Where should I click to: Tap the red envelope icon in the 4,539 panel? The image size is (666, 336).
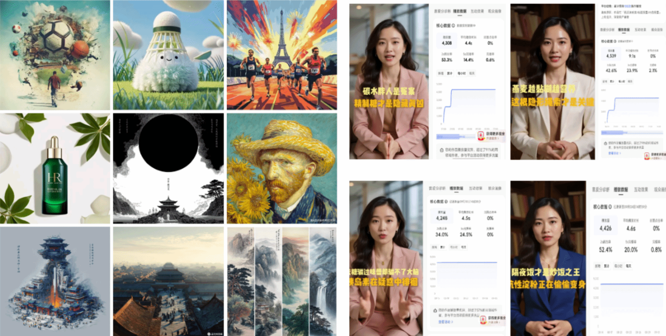coord(647,156)
